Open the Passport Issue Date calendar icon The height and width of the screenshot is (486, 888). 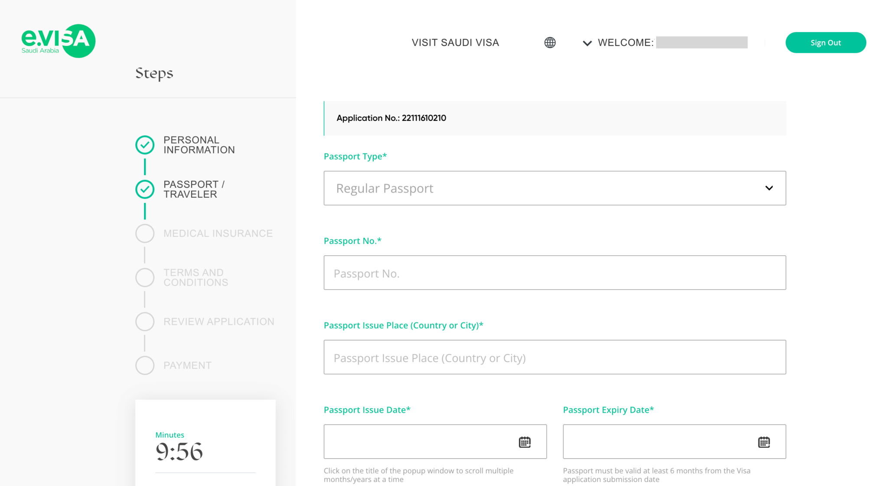(x=525, y=442)
